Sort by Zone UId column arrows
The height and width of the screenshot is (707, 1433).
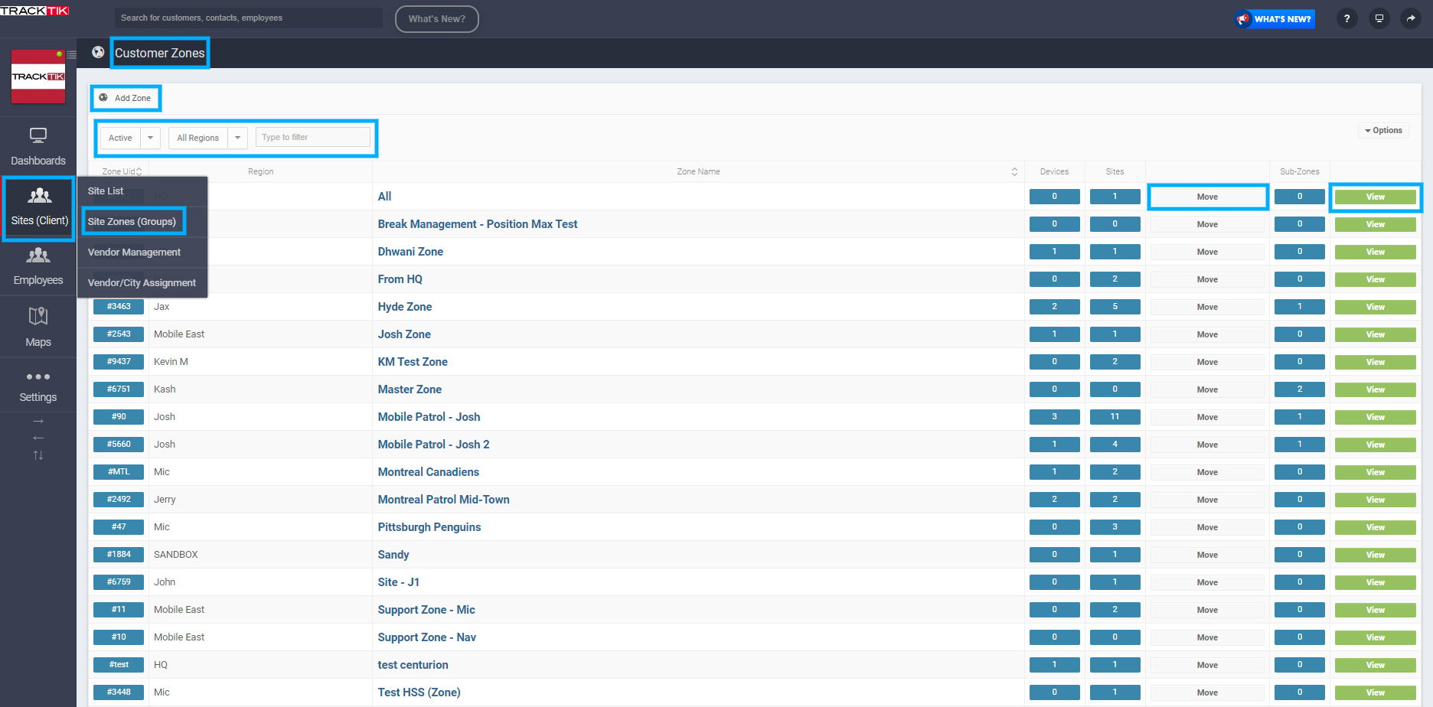[x=139, y=171]
